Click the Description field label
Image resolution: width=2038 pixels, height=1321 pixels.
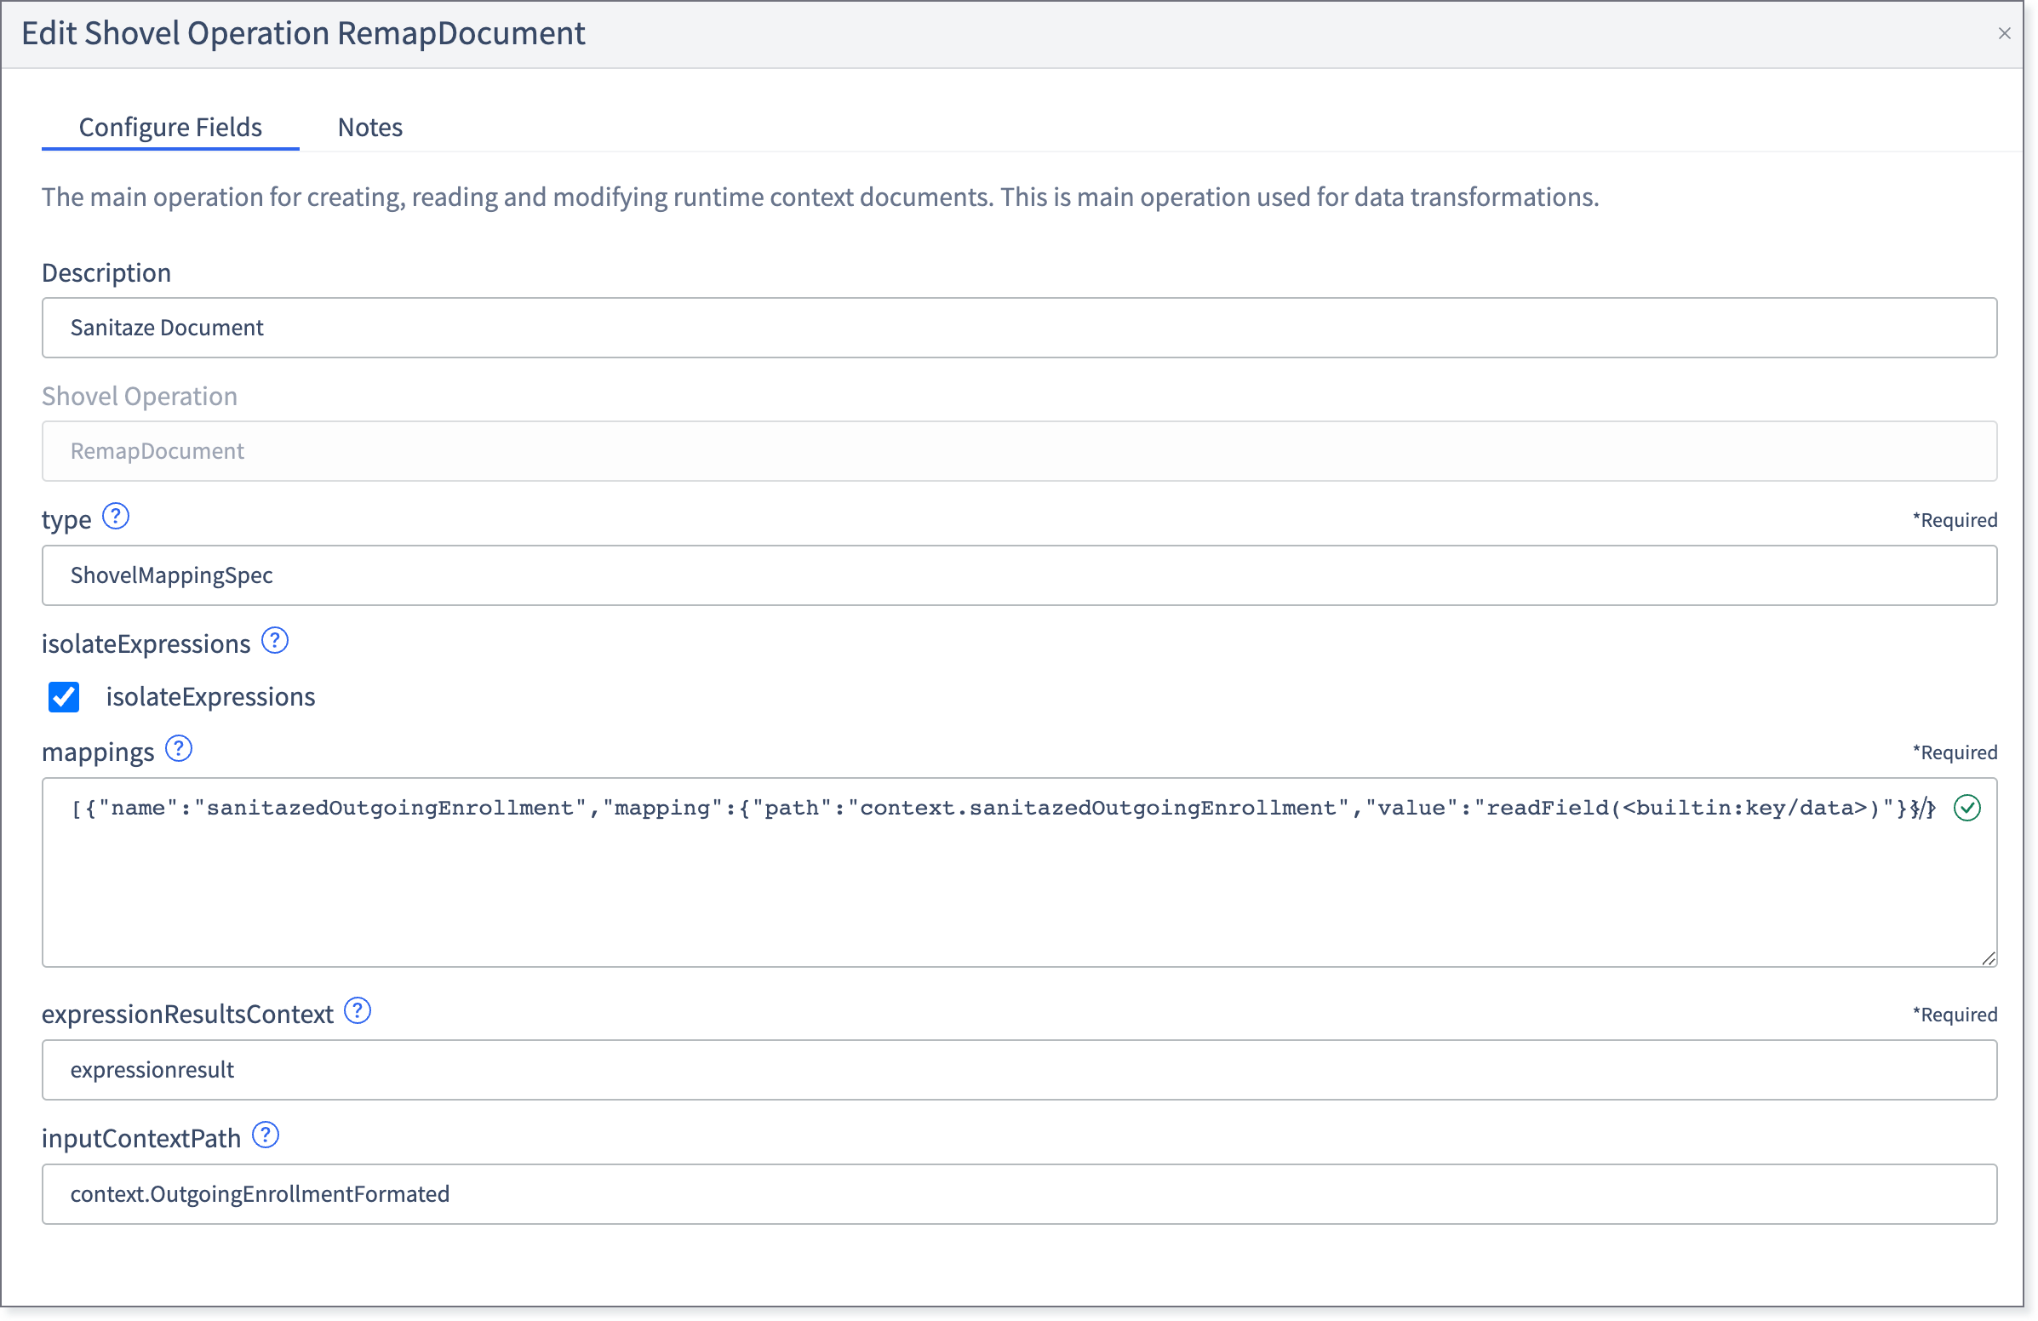106,272
